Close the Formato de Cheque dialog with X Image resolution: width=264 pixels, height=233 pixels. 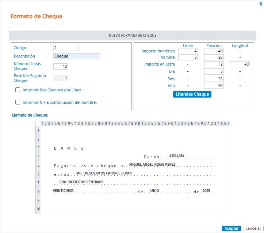pyautogui.click(x=261, y=4)
